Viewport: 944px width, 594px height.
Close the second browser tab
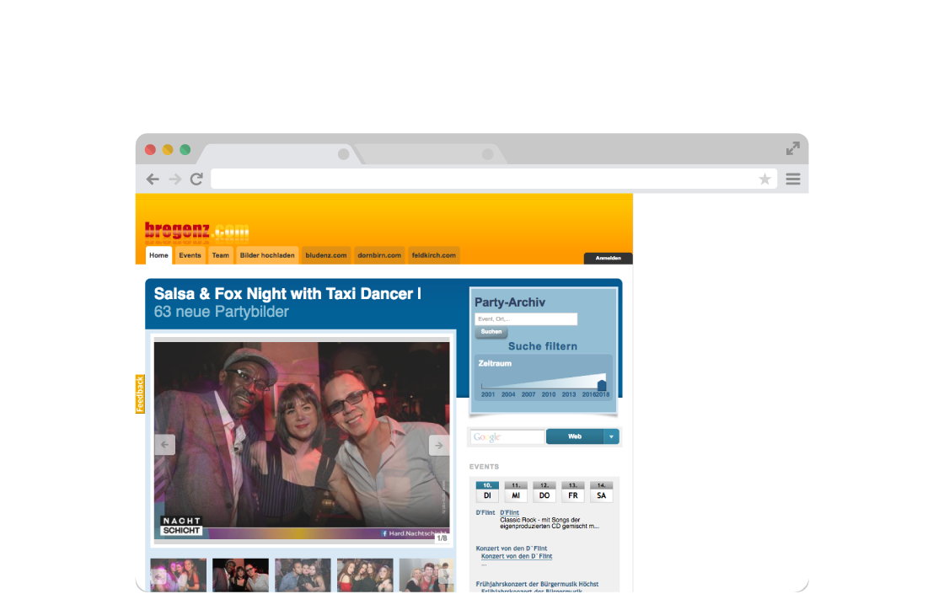[488, 154]
